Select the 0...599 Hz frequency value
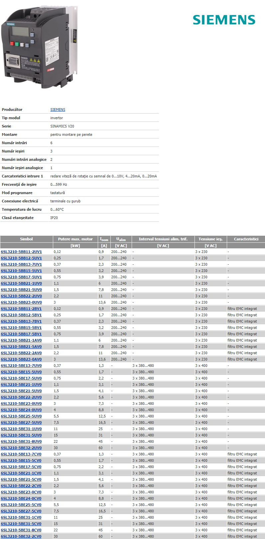Screen dimensions: 265x539 59,184
